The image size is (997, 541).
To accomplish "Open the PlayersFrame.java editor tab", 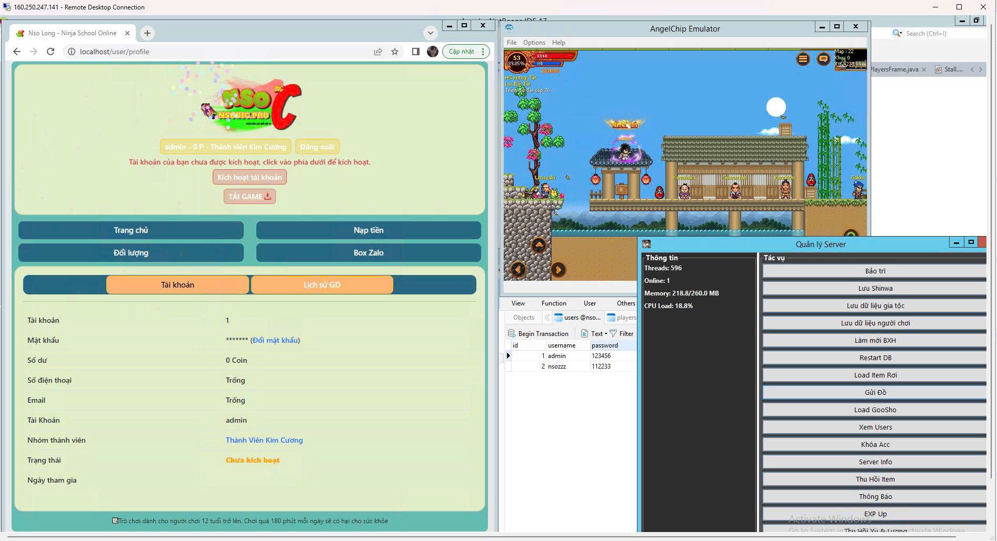I will [x=894, y=69].
